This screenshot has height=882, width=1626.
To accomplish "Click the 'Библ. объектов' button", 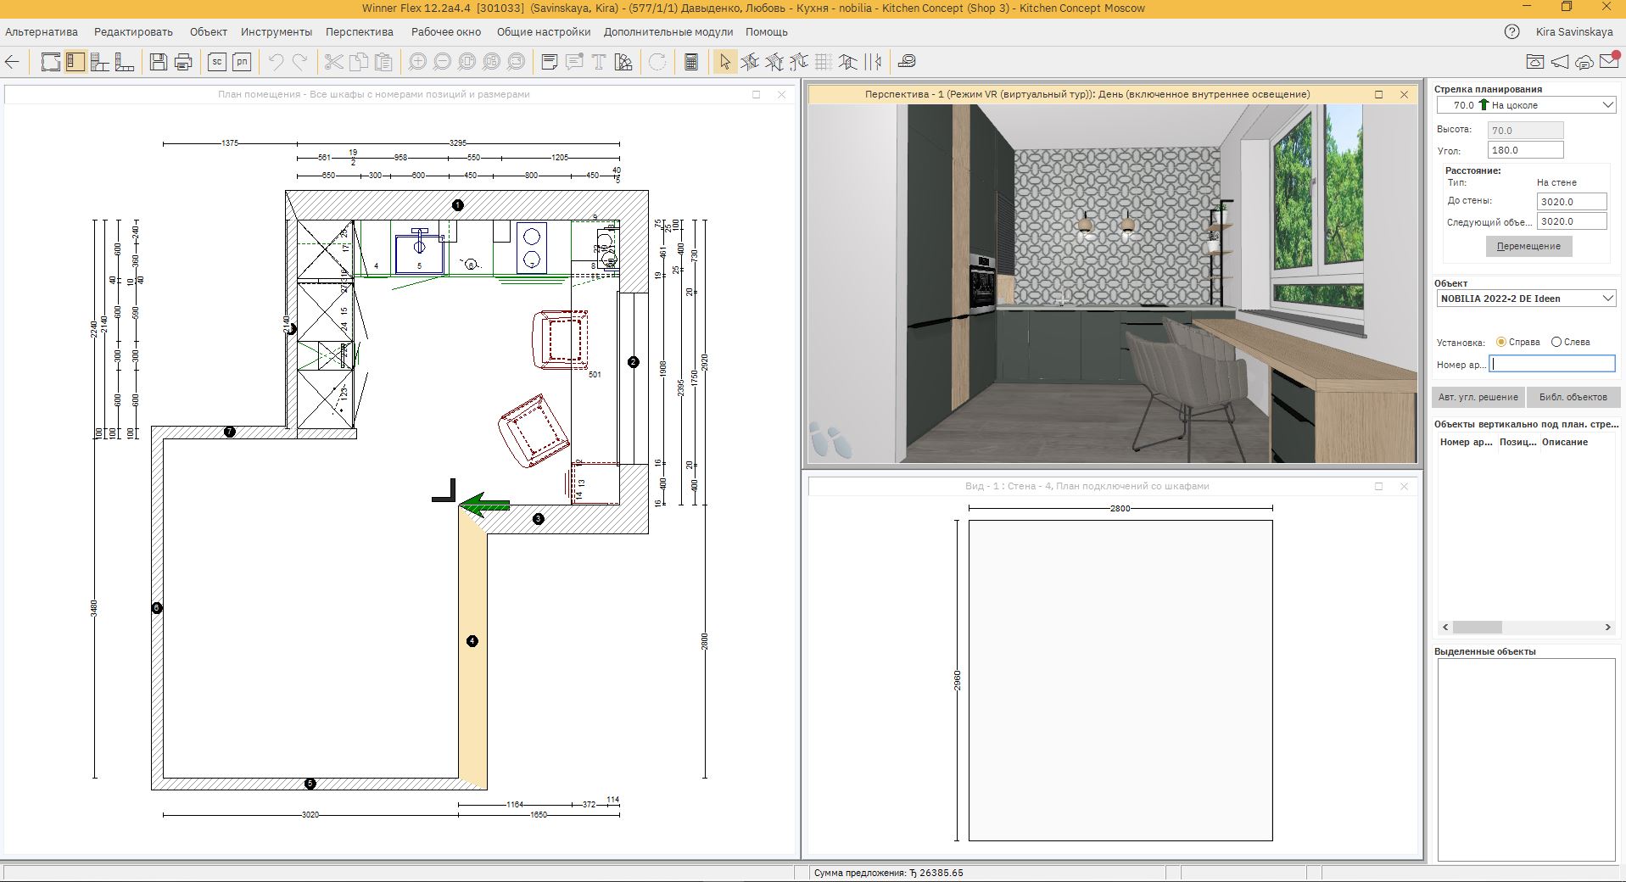I will 1573,397.
